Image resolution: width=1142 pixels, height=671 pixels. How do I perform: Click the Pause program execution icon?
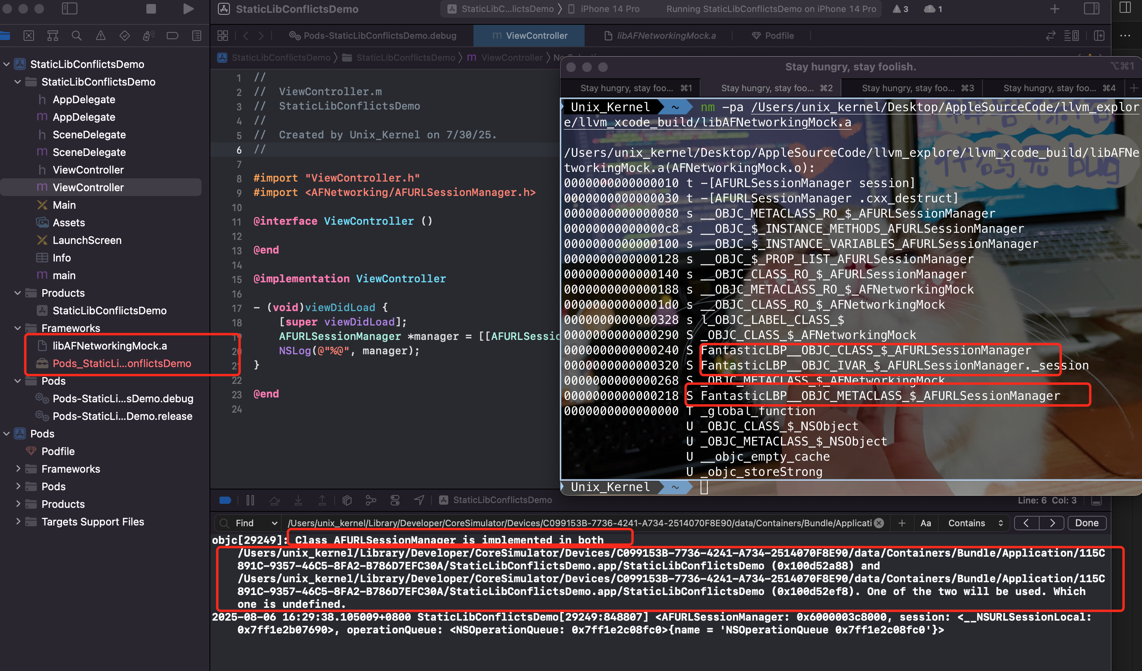point(250,500)
